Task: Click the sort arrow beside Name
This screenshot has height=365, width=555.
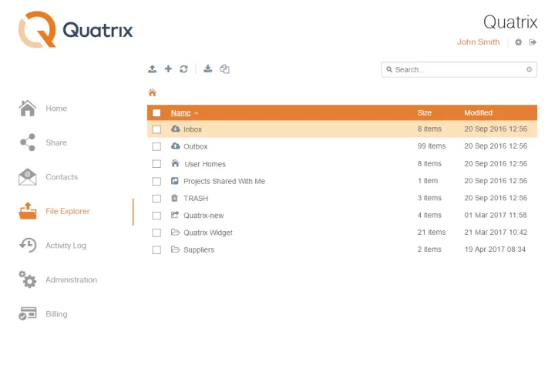Action: 196,113
